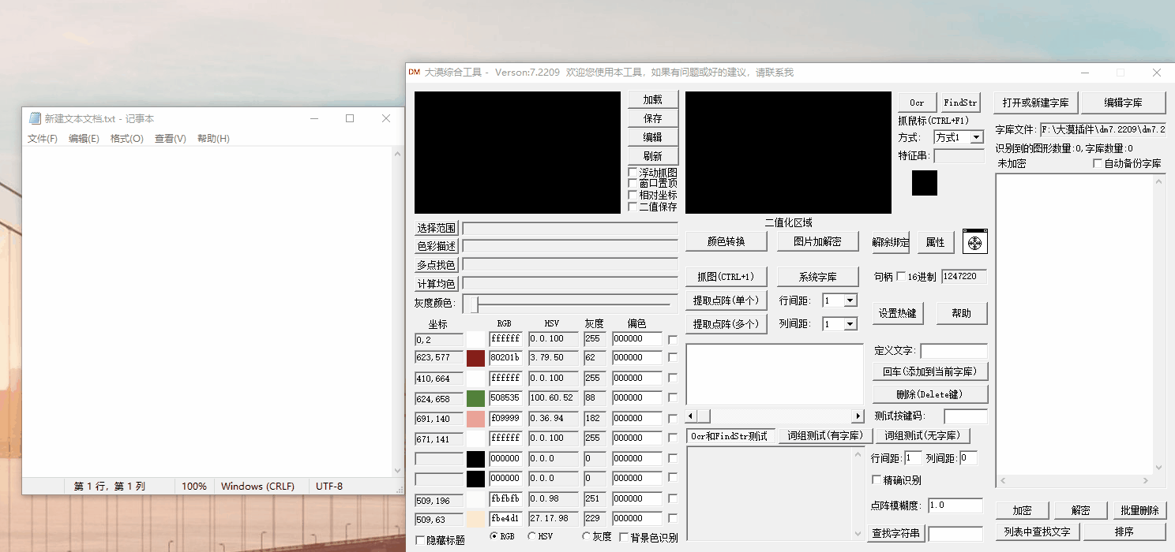
Task: Click the 颜色转换 color conversion button
Action: [x=726, y=241]
